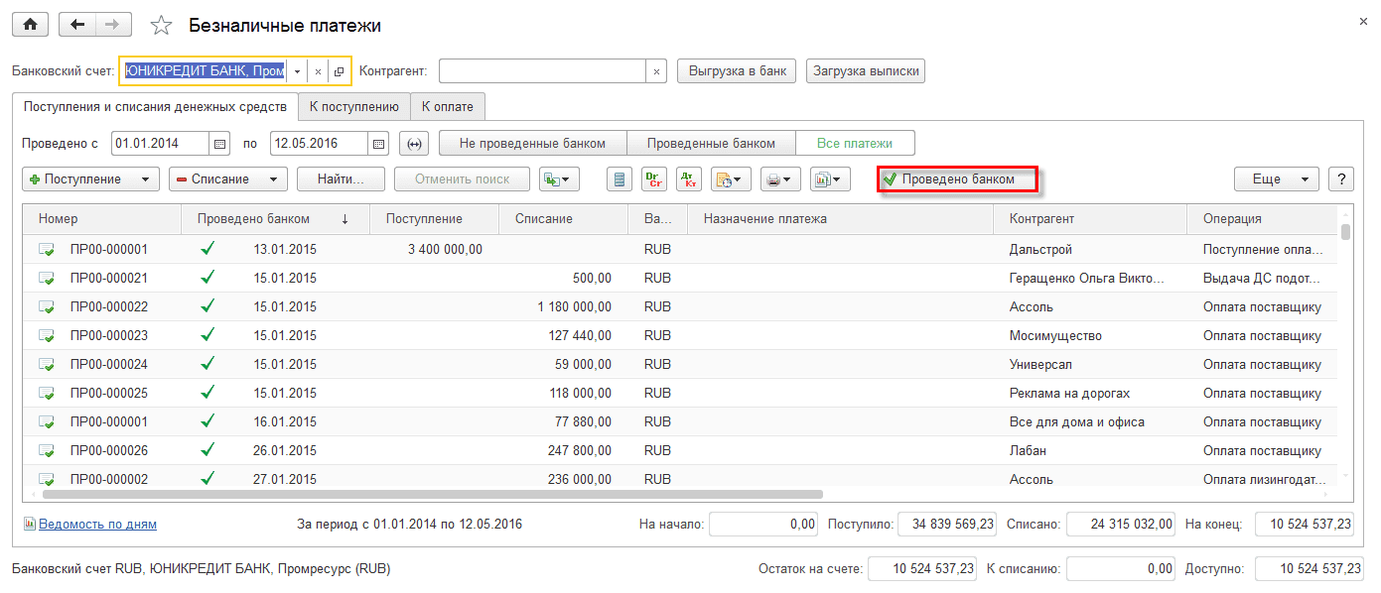This screenshot has height=593, width=1381.
Task: Focus the end date field 12.05.2016
Action: (319, 144)
